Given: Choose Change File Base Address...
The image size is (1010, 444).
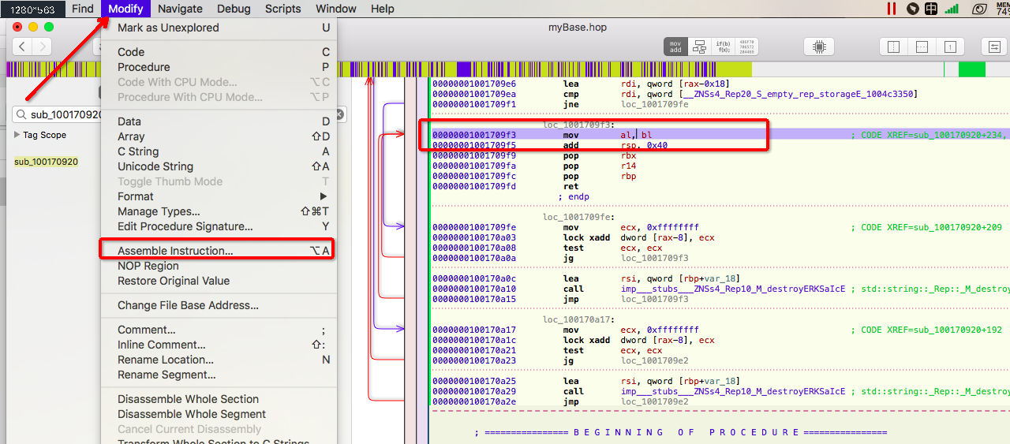Looking at the screenshot, I should pos(219,305).
